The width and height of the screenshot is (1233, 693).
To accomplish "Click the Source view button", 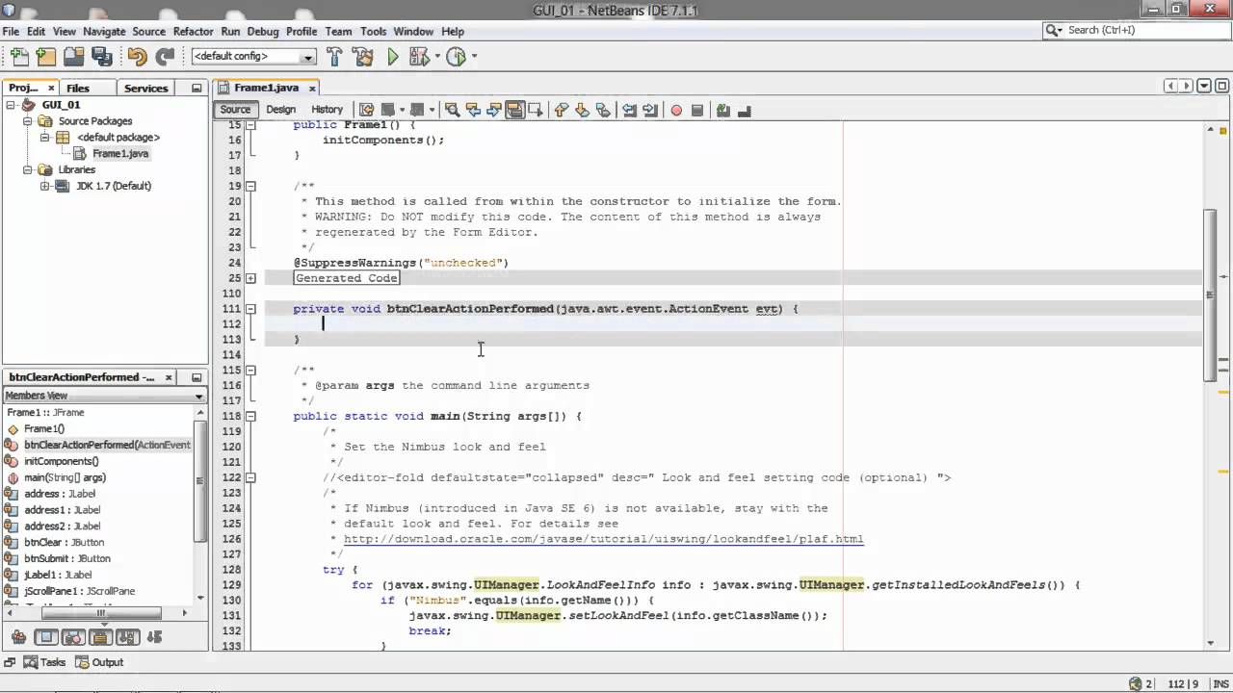I will [235, 110].
